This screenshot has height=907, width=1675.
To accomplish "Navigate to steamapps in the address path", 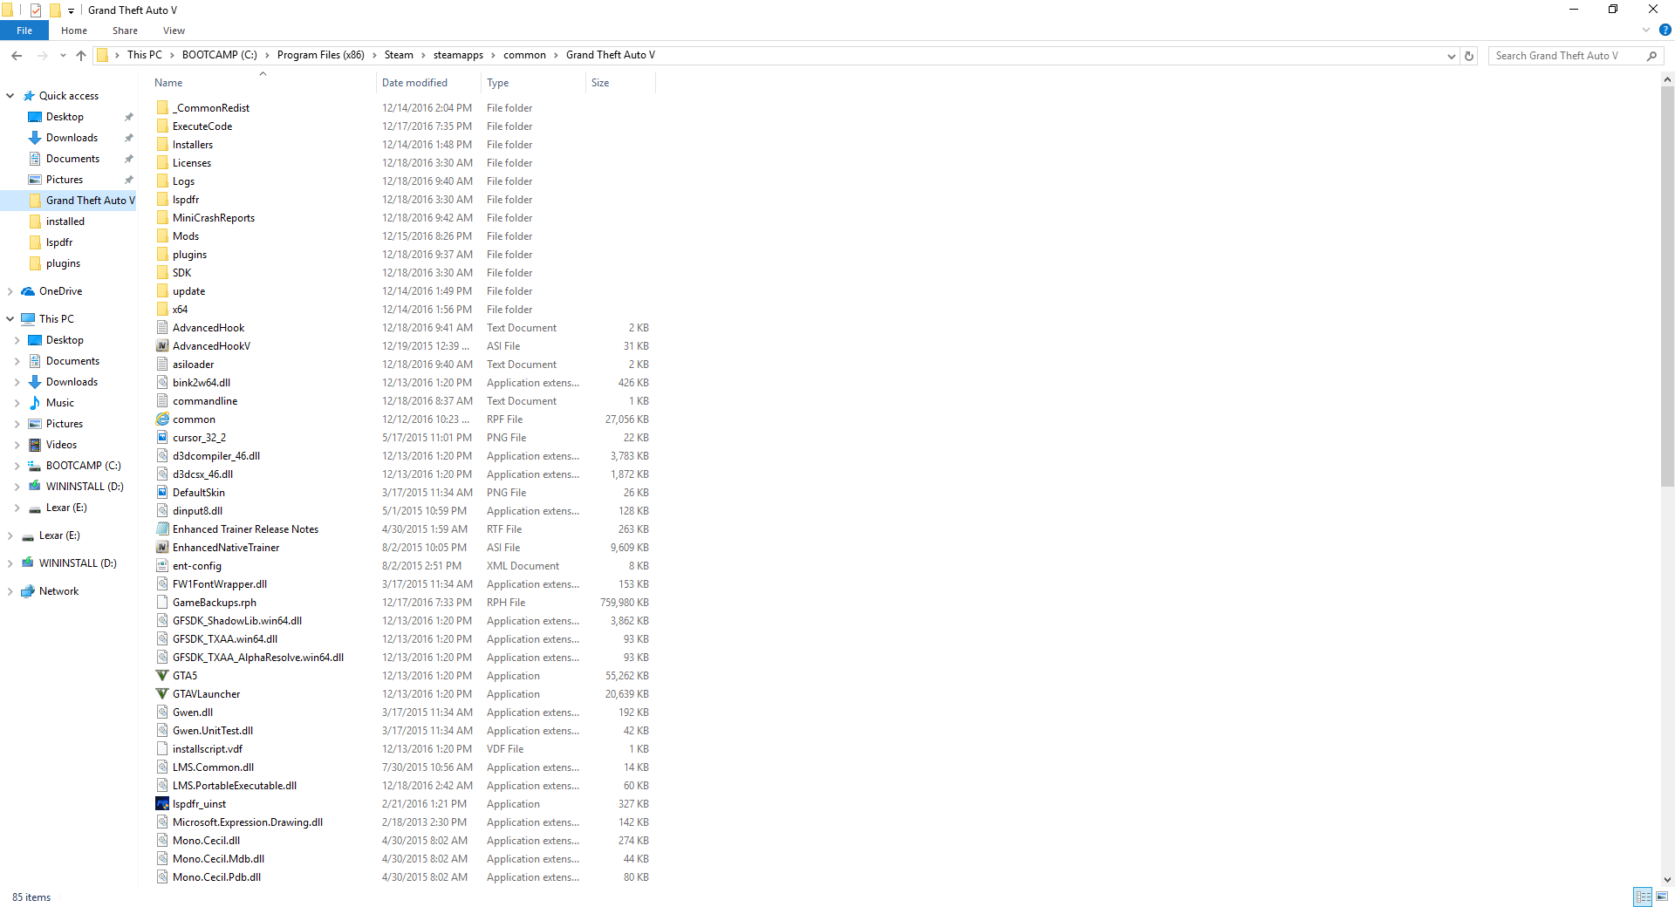I will point(458,55).
